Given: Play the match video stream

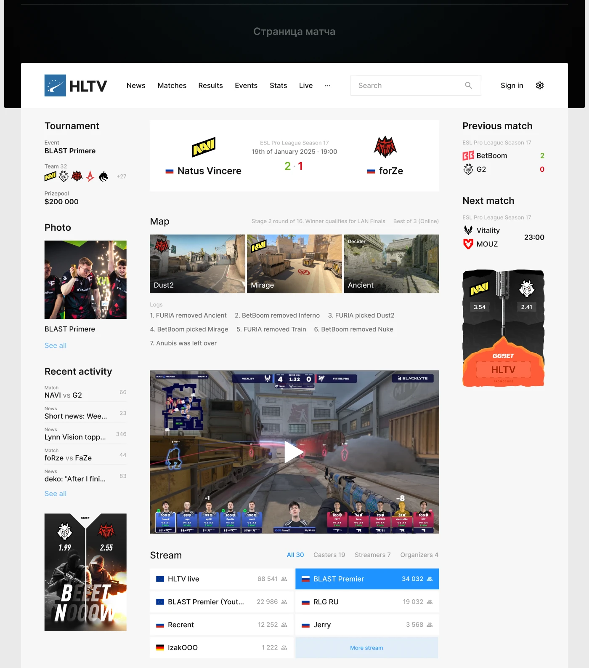Looking at the screenshot, I should pyautogui.click(x=294, y=452).
